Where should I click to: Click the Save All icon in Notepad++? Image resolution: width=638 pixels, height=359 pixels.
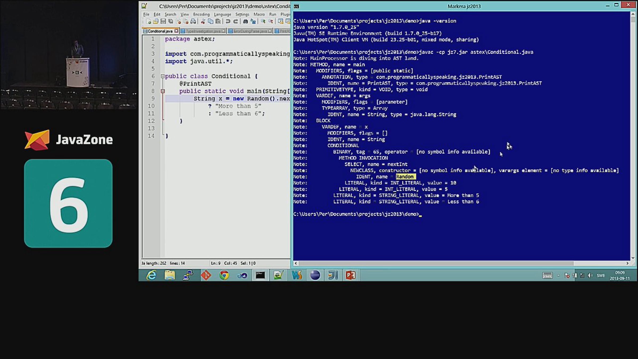click(171, 22)
